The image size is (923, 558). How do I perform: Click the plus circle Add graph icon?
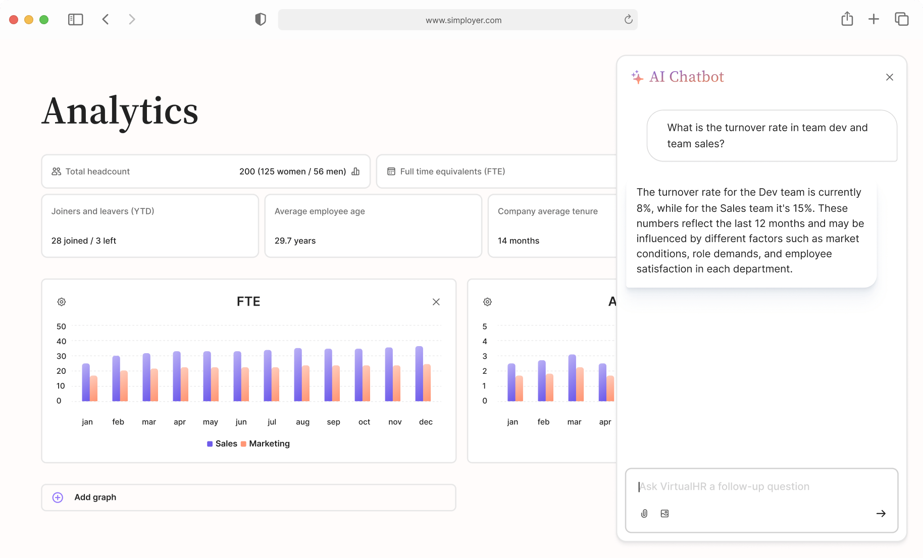coord(58,497)
